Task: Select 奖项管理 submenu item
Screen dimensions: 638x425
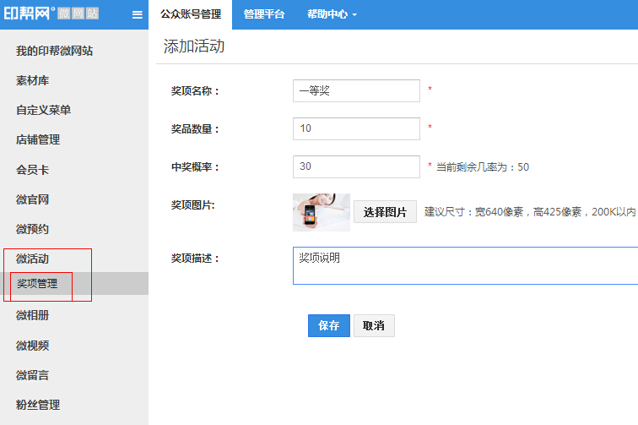Action: (x=37, y=284)
